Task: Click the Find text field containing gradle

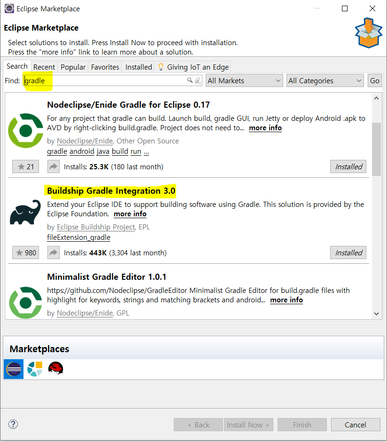Action: pyautogui.click(x=113, y=80)
